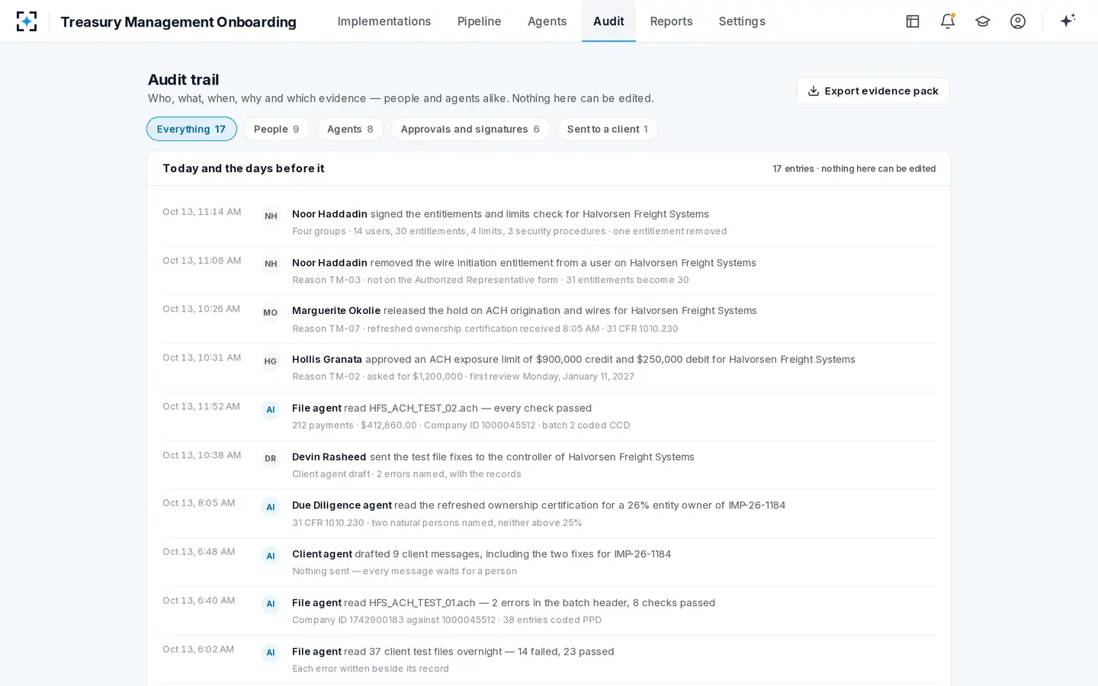The image size is (1098, 686).
Task: Click the DR avatar for Devin Rasheed
Action: 271,458
